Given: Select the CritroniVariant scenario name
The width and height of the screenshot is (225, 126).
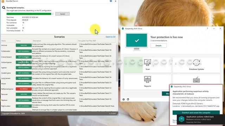Looking at the screenshot, I should coord(6,57).
